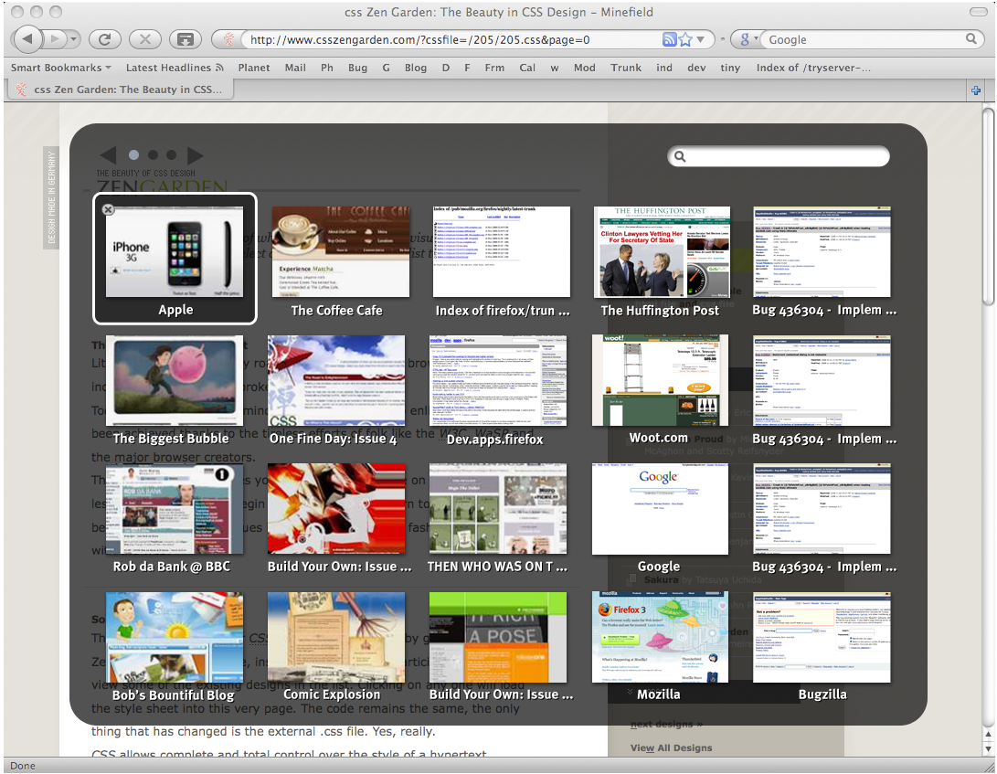This screenshot has height=774, width=997.
Task: Click the overlay search field
Action: [779, 156]
